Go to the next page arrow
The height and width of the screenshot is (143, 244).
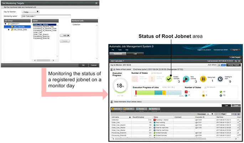tap(235, 114)
